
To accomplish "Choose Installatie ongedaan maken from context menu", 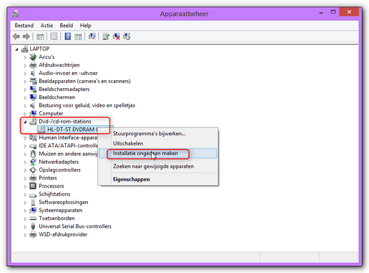I will [145, 154].
